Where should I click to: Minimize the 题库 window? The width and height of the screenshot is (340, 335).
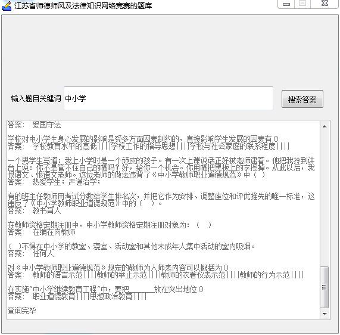pos(286,4)
